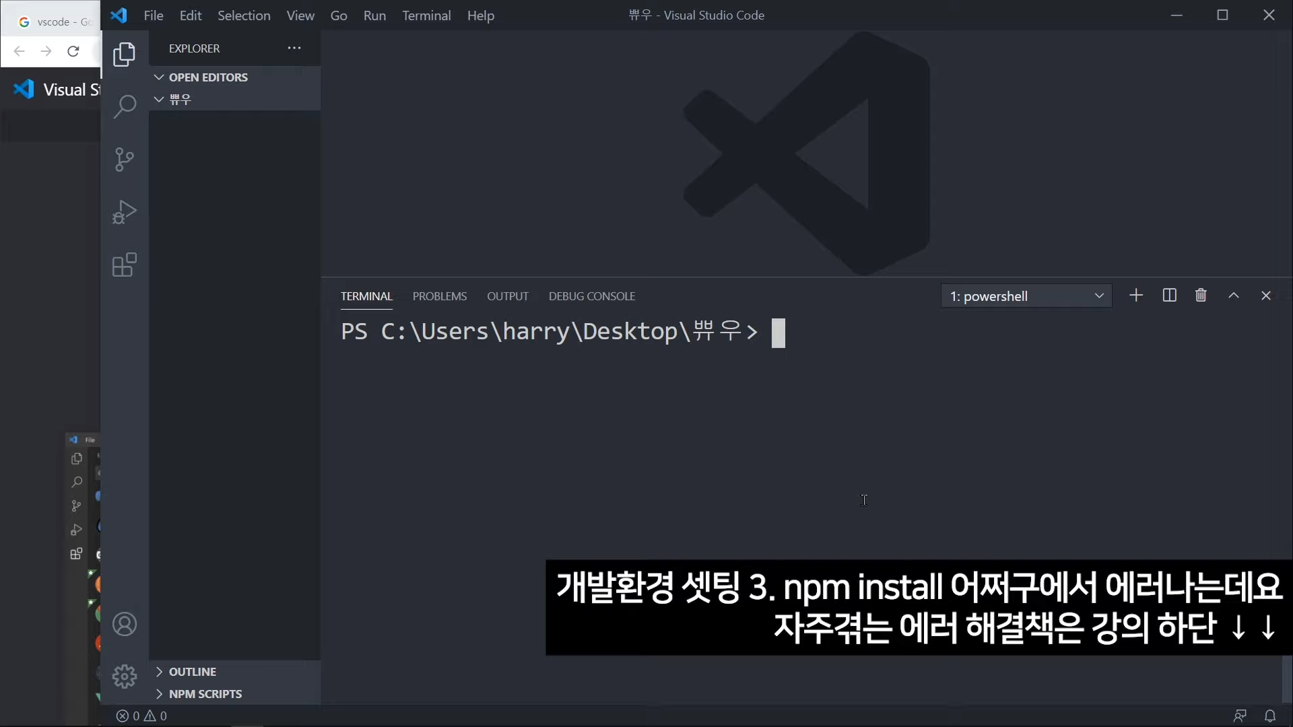
Task: Expand the NPM SCRIPTS section
Action: (x=205, y=694)
